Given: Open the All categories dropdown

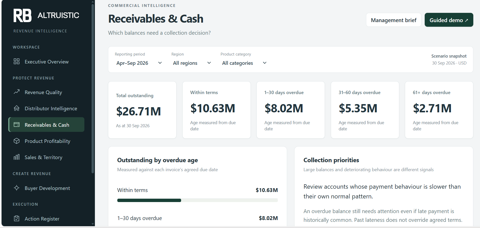Looking at the screenshot, I should click(x=244, y=63).
